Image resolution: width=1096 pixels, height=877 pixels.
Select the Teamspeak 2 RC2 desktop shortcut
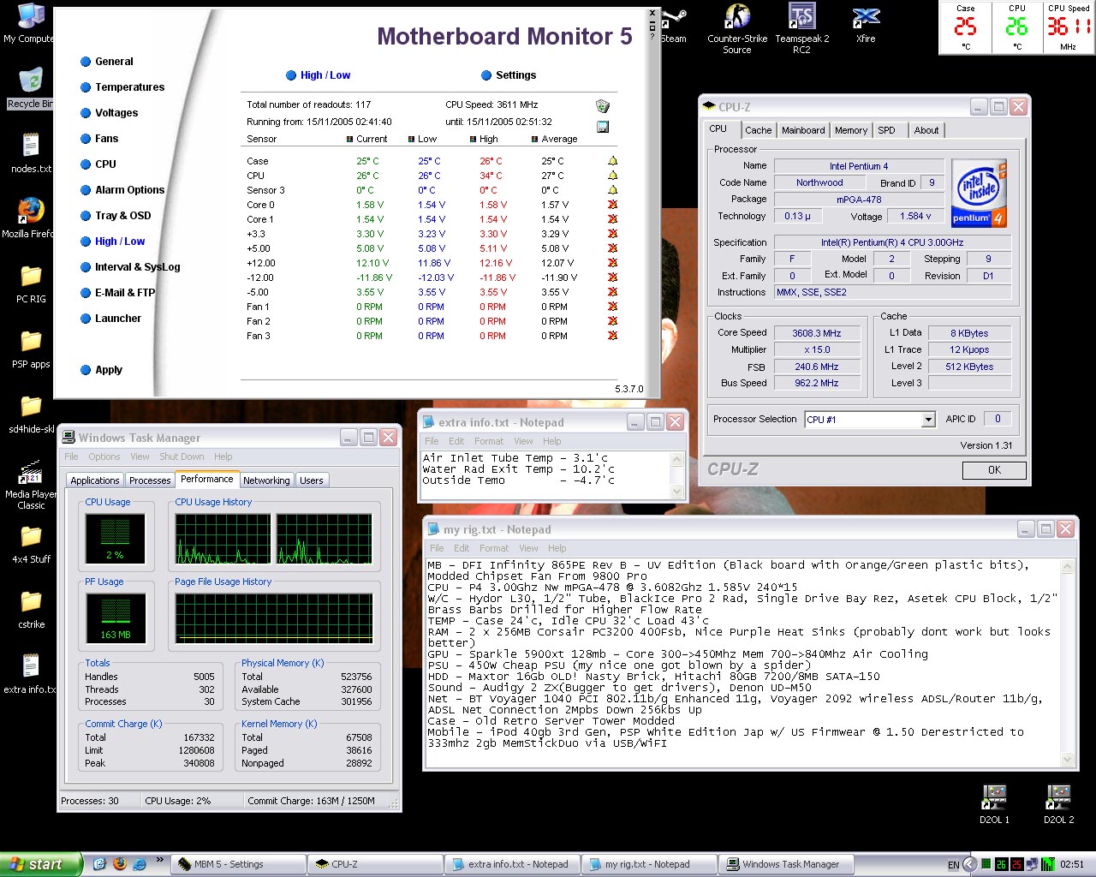pos(801,29)
